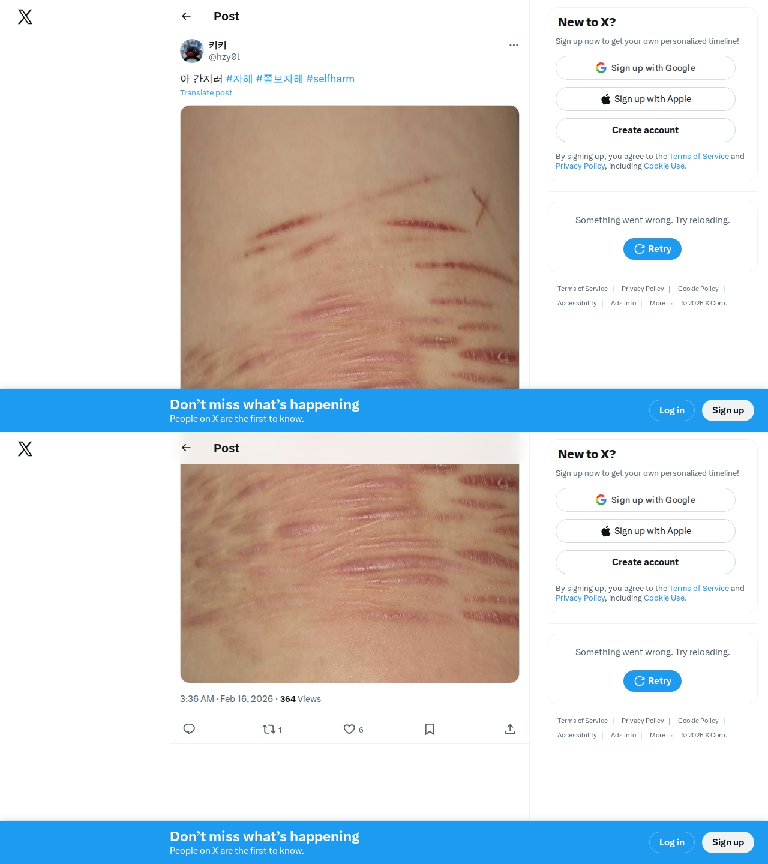
Task: Click the back arrow beside the topmost Post header
Action: [186, 16]
